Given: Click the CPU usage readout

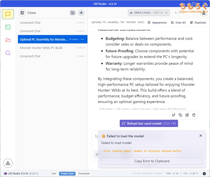Looking at the screenshot, I should (x=190, y=173).
